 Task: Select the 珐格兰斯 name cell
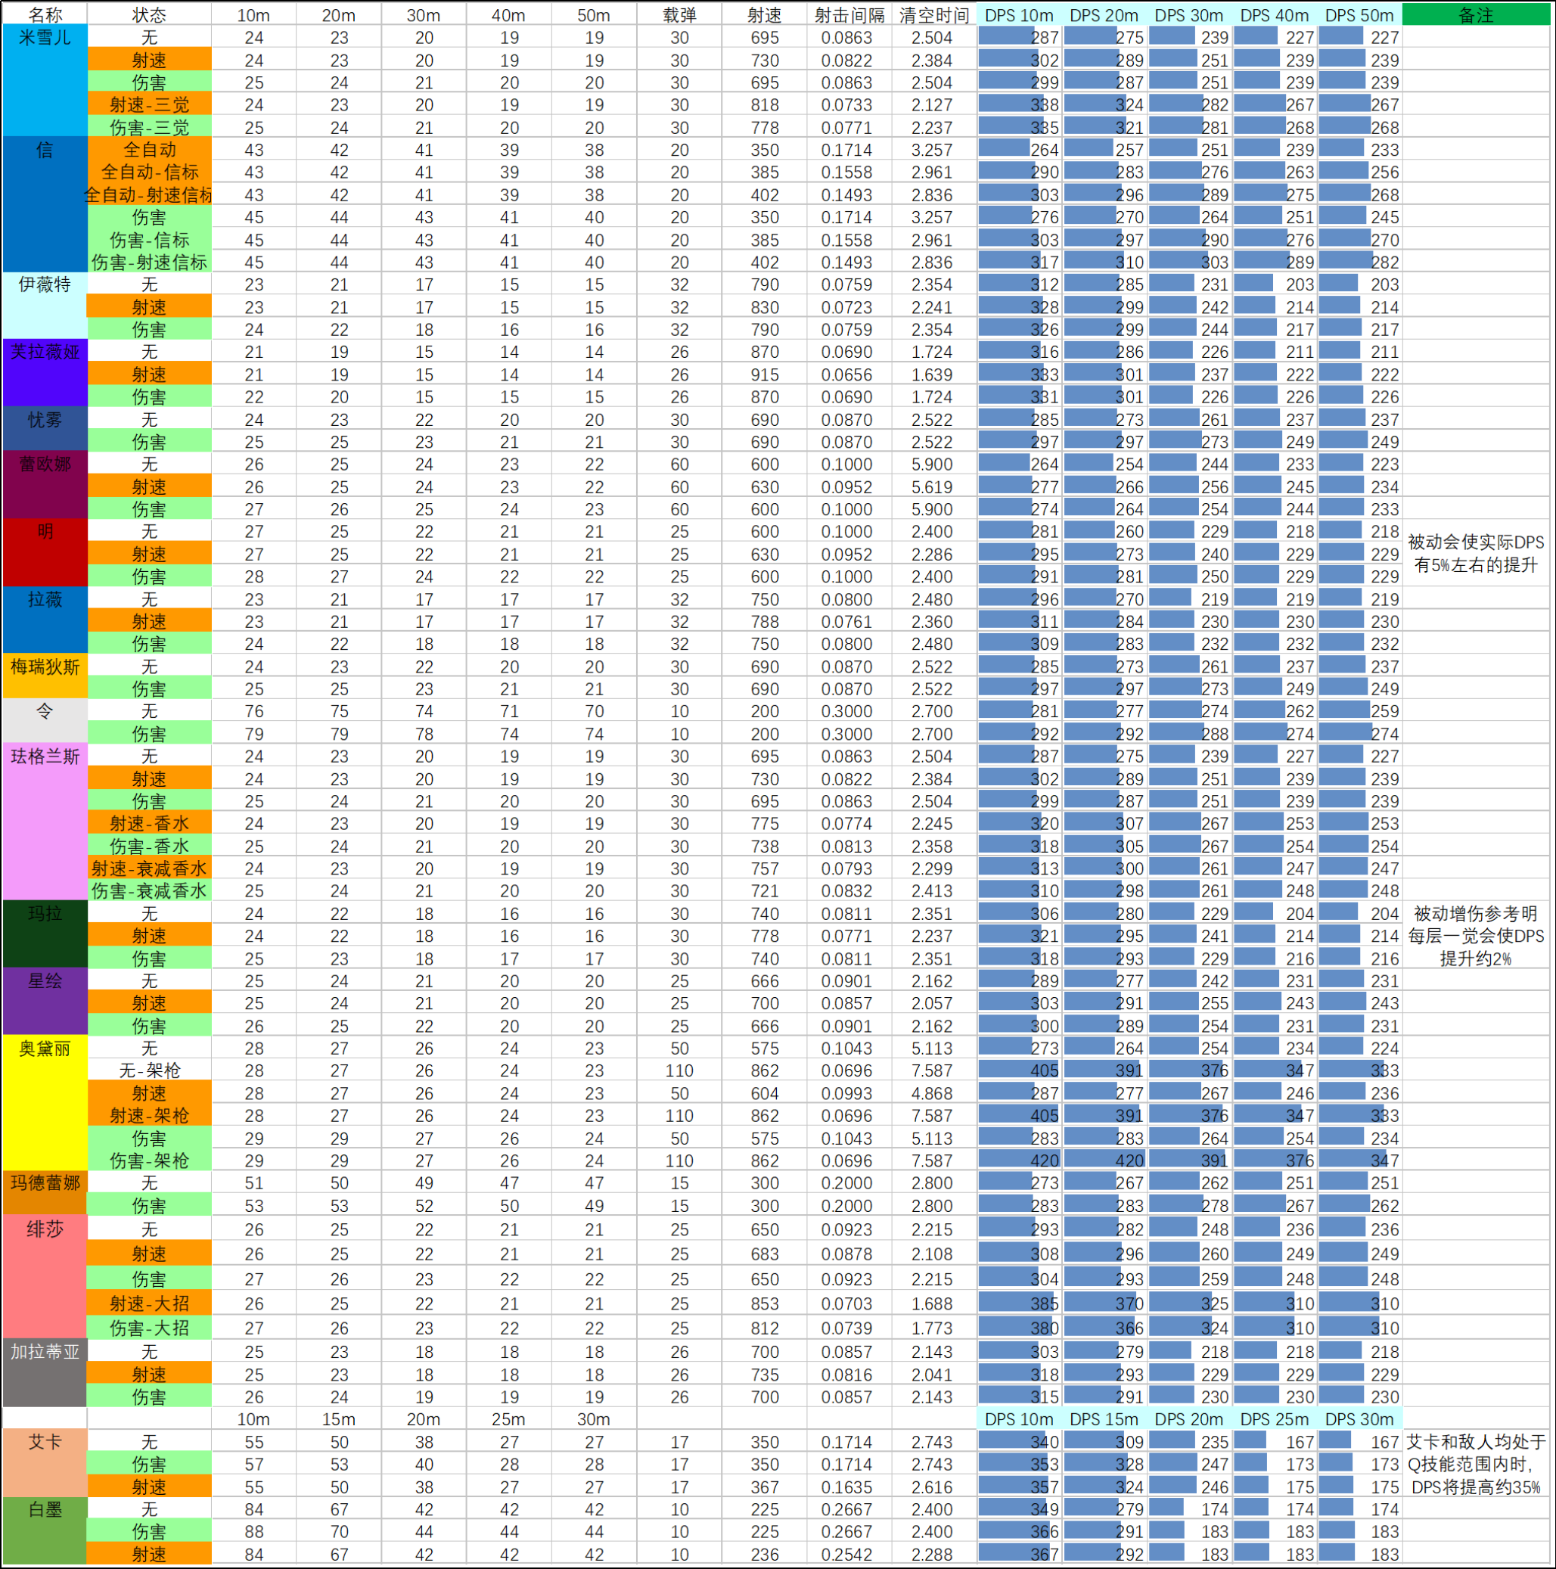click(45, 821)
